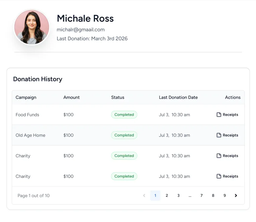Select the Old Age Home campaign cell
Screen dimensions: 256x222
click(x=30, y=135)
